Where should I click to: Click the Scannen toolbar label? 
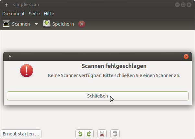21,24
